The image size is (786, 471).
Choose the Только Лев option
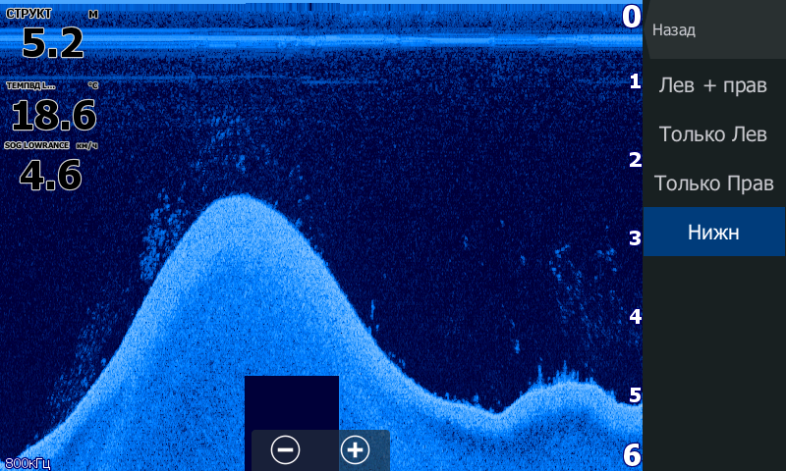pyautogui.click(x=713, y=134)
